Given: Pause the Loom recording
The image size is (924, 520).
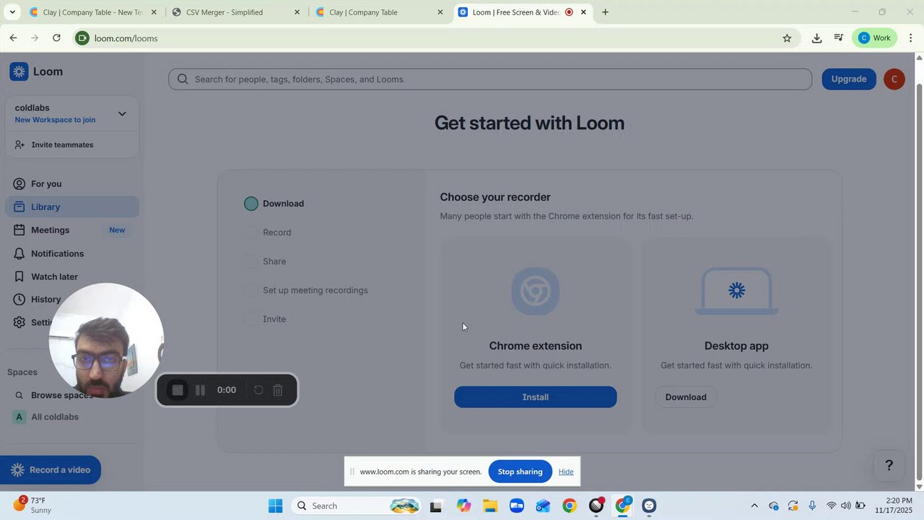Looking at the screenshot, I should click(201, 390).
